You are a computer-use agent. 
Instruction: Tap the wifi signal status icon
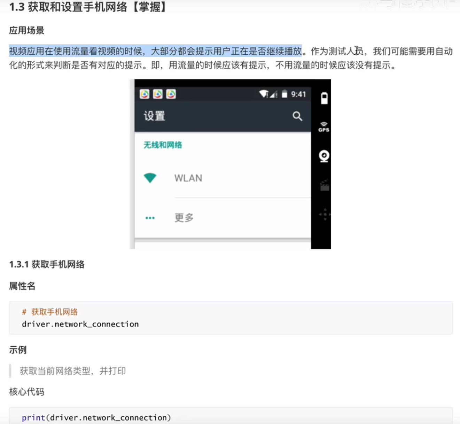264,94
